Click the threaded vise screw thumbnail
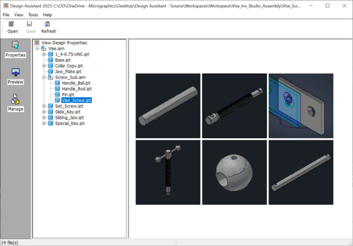 coord(234,106)
